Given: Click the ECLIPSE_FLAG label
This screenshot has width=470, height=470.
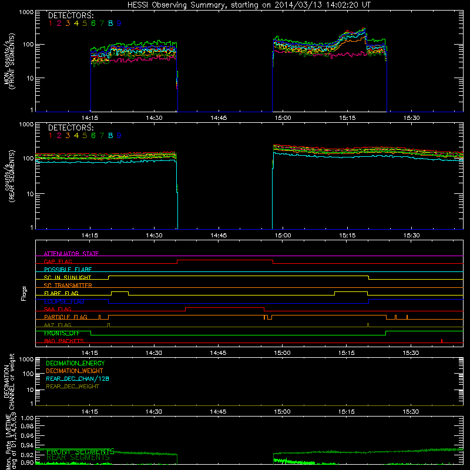Looking at the screenshot, I should 64,301.
